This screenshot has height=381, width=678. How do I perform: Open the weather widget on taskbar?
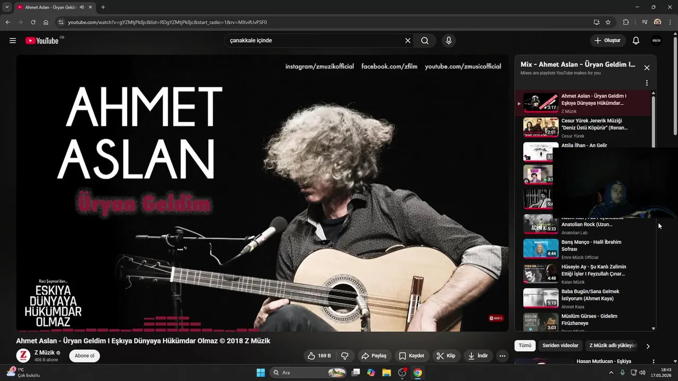(x=23, y=373)
